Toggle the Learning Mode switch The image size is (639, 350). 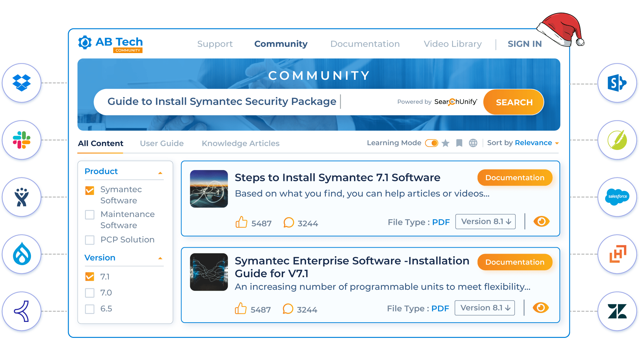432,143
